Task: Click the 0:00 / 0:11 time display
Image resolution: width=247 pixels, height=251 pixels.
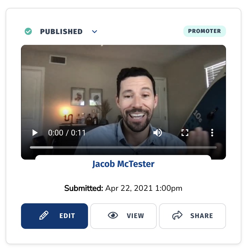Action: pos(67,133)
